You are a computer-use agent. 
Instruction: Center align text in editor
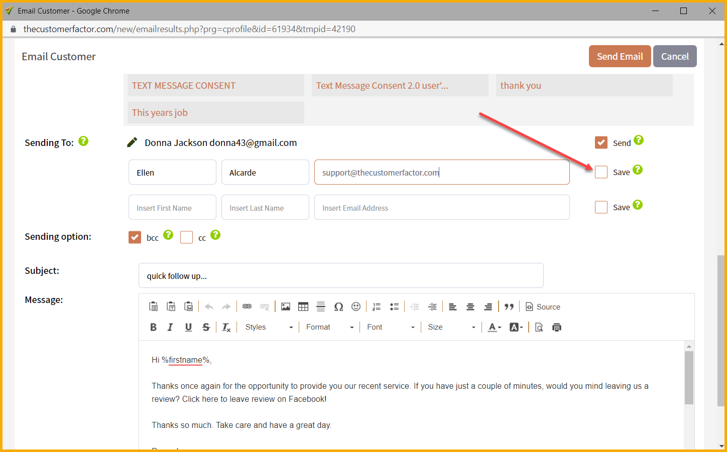click(x=470, y=307)
